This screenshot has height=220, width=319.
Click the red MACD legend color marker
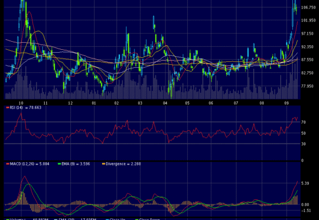tap(8, 164)
